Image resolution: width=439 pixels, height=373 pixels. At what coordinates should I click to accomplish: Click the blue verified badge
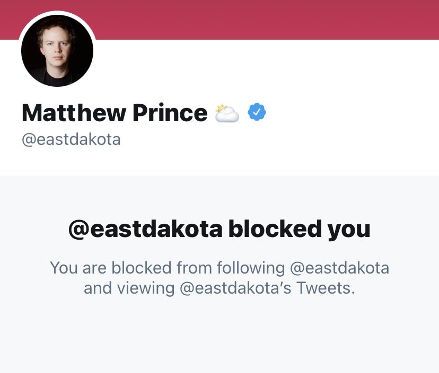(x=257, y=112)
